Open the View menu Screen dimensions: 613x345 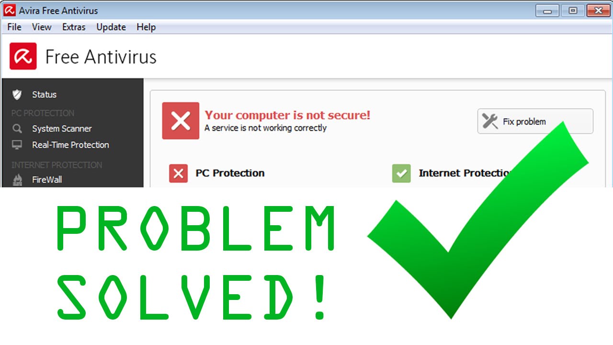point(42,27)
